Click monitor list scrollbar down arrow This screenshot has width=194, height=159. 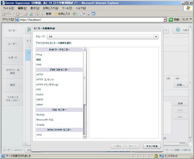[85, 137]
